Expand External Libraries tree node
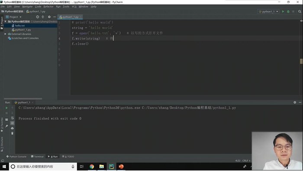 pyautogui.click(x=5, y=34)
